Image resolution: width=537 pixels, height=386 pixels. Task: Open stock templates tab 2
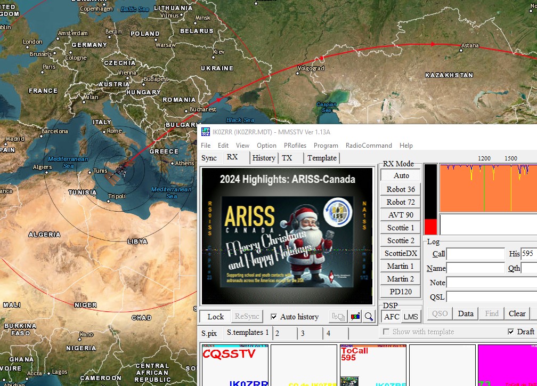[x=285, y=333]
